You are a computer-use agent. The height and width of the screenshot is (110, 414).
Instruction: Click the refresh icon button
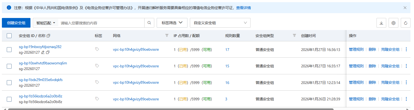pos(406,23)
